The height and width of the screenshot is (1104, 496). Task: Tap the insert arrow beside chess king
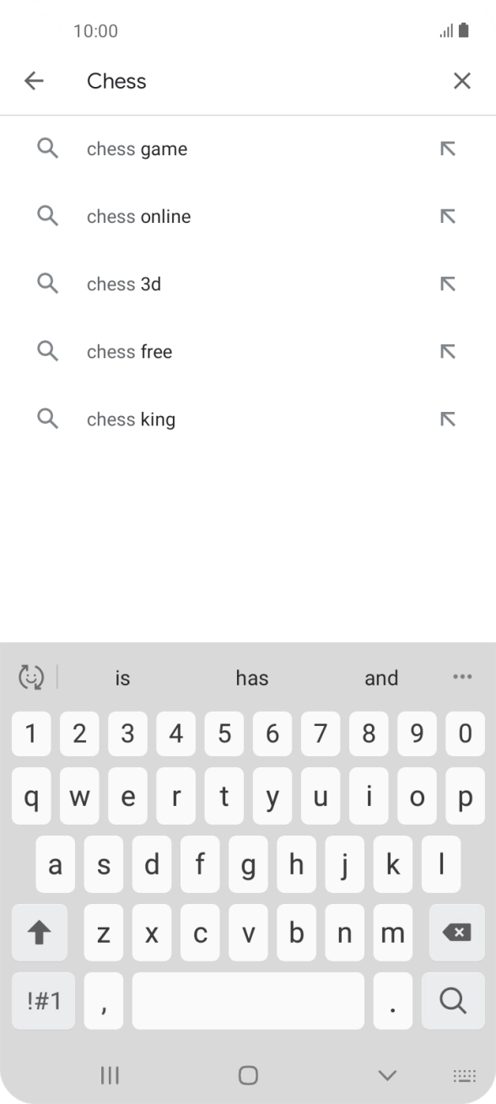(447, 419)
